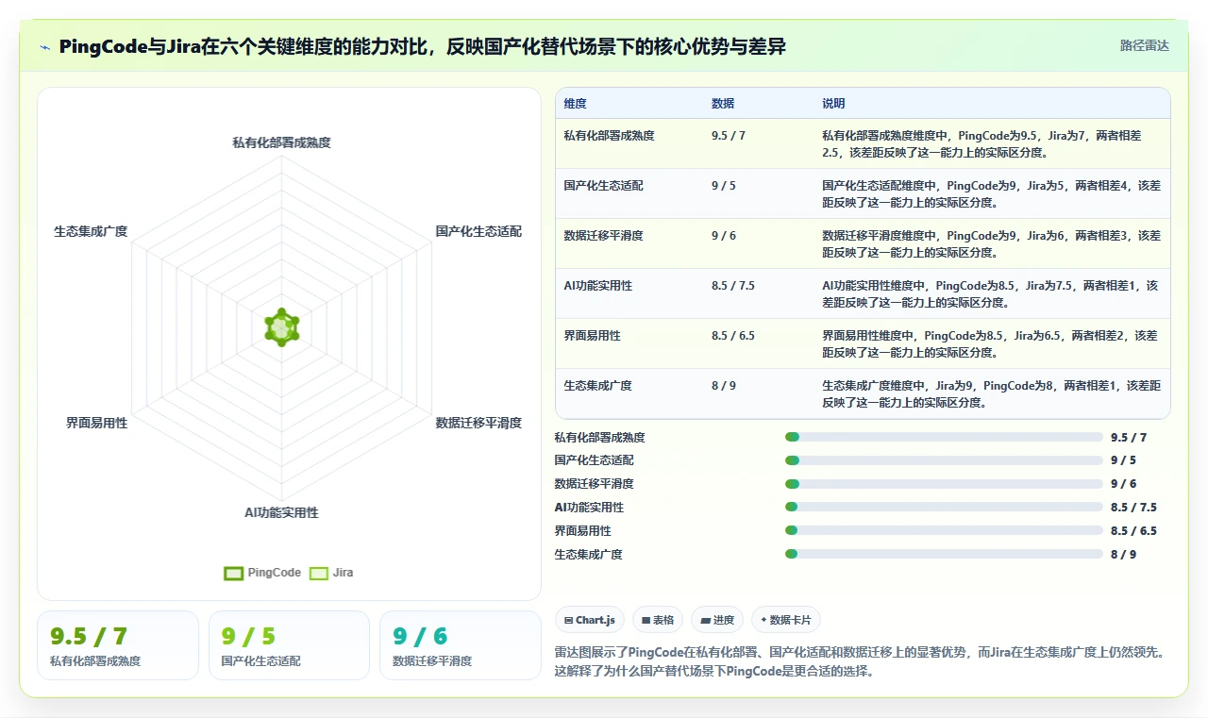Click table cell AI功能实用性 in the 维度 column
This screenshot has width=1208, height=718.
click(597, 286)
